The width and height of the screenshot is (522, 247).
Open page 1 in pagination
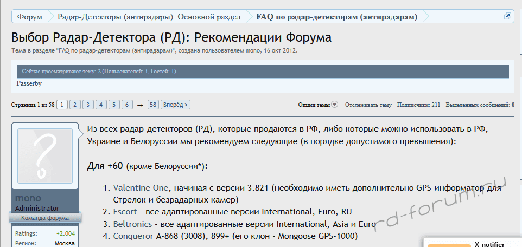(62, 105)
